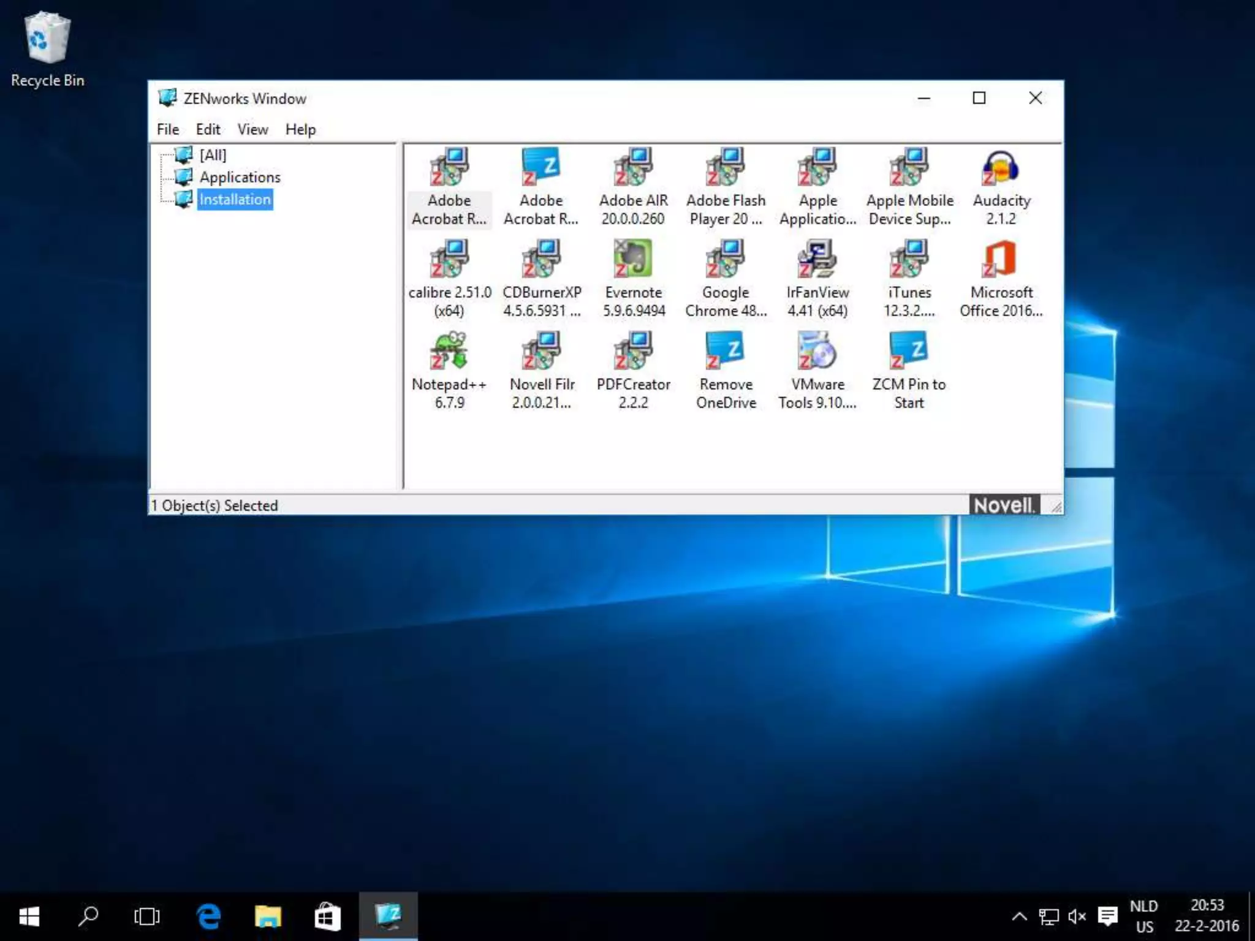The width and height of the screenshot is (1255, 941).
Task: Click the ZENworks Window title bar icon
Action: pyautogui.click(x=167, y=98)
